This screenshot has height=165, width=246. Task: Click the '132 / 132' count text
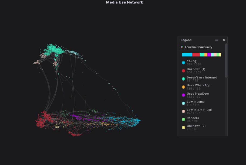(x=194, y=97)
